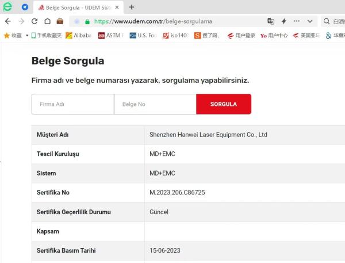Click the lightning speed mode icon

(x=284, y=21)
